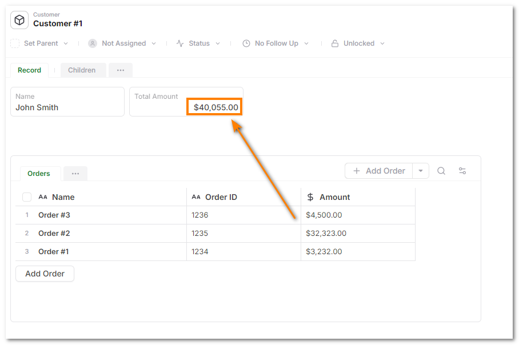Open dropdown arrow beside Add Order

pos(421,171)
